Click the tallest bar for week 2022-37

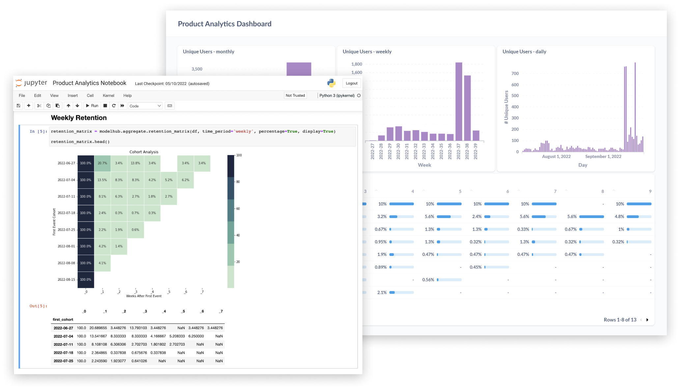point(459,101)
